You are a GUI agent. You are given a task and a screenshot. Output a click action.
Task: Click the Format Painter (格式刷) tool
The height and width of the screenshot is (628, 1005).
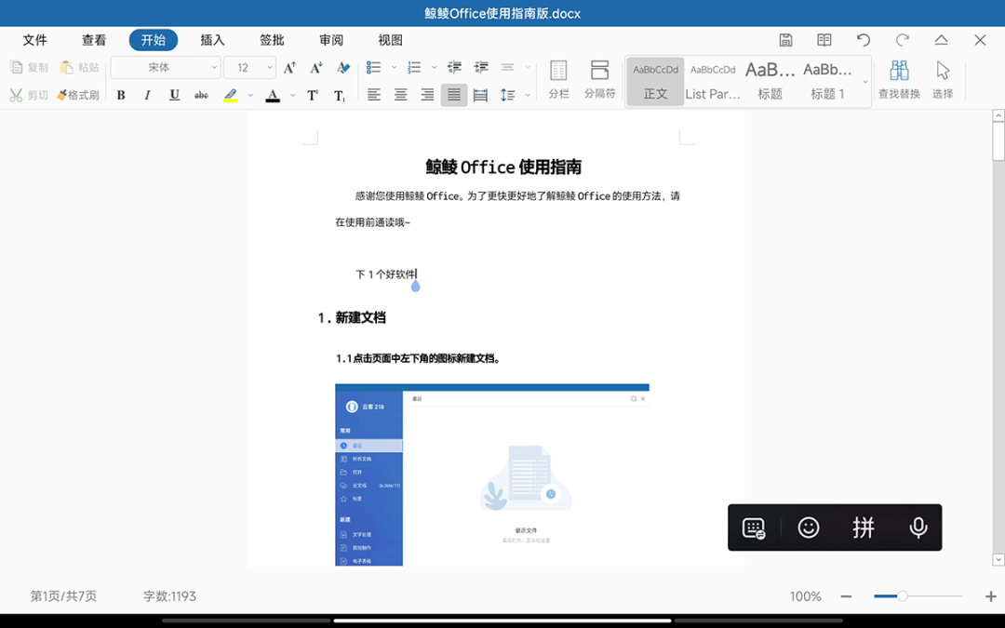78,95
